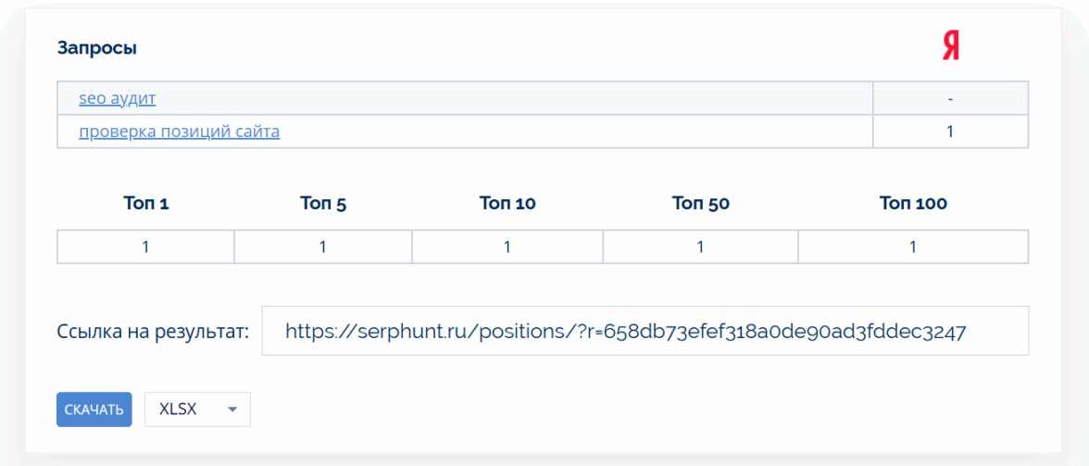Screen dimensions: 1089x466
Task: Click the red Yandex logo icon
Action: [x=951, y=46]
